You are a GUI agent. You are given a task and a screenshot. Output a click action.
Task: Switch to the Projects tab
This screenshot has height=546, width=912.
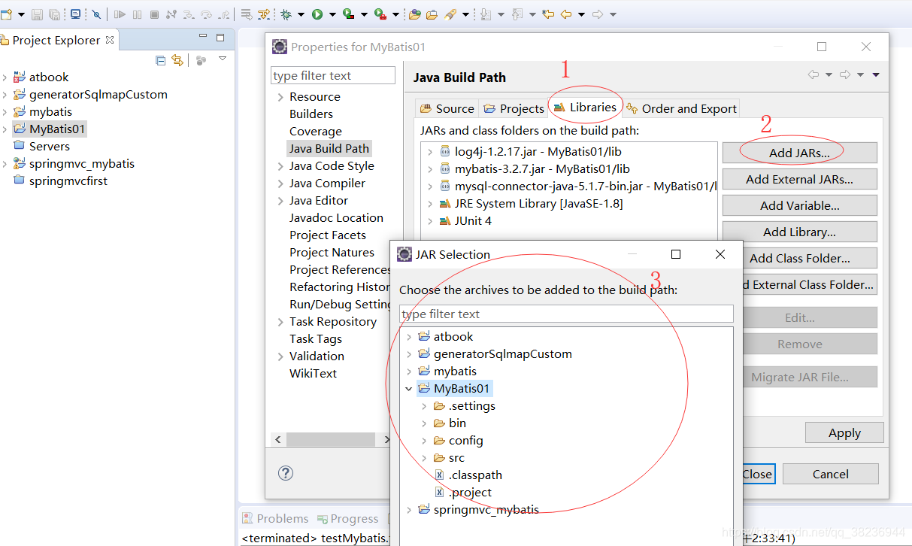coord(514,108)
